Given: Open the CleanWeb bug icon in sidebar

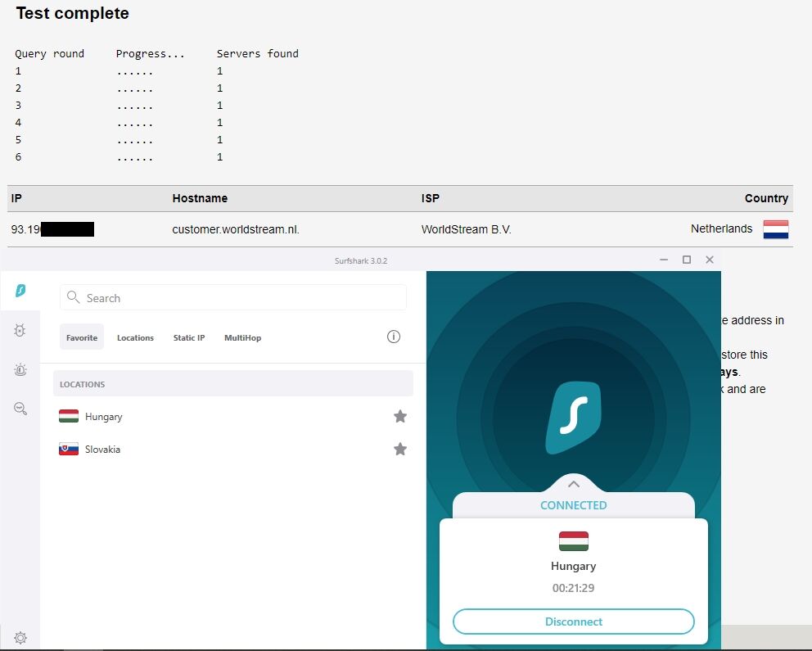Looking at the screenshot, I should 20,330.
